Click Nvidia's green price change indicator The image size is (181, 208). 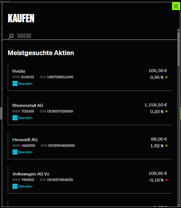click(x=166, y=77)
